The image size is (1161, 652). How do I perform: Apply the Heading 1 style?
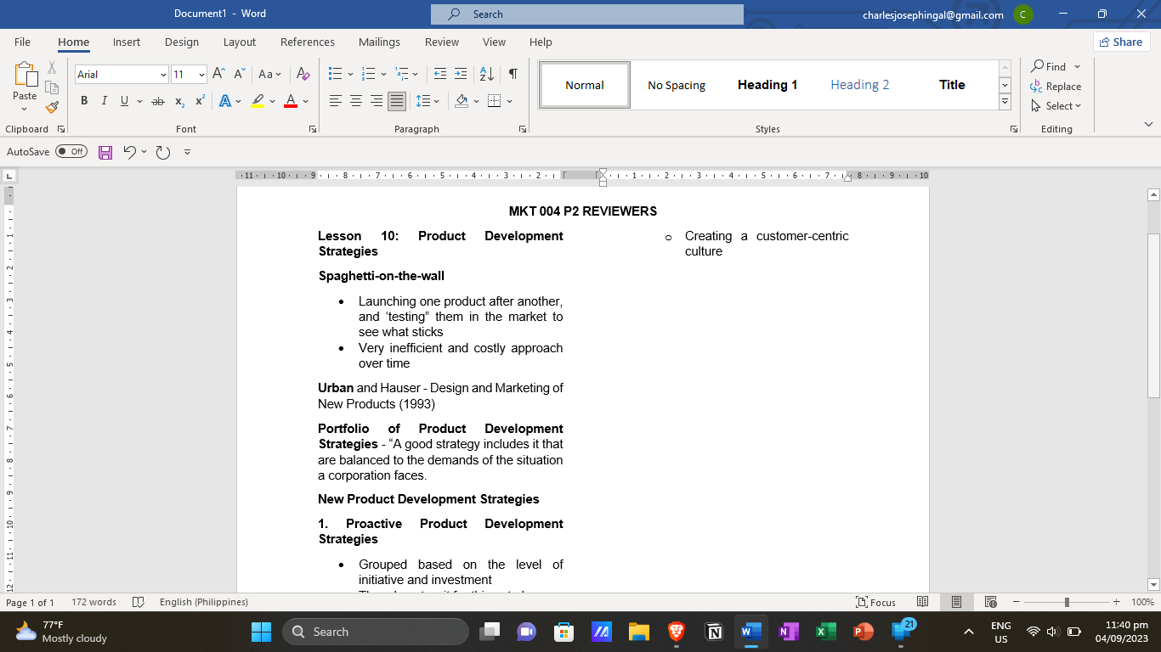click(x=767, y=85)
